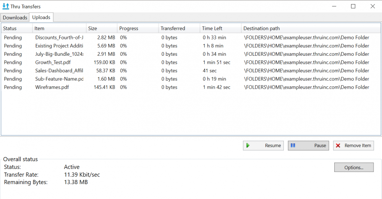Sort list by the Status column header

pyautogui.click(x=10, y=28)
